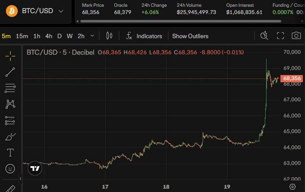
Task: Open the Indicators panel
Action: coord(144,36)
